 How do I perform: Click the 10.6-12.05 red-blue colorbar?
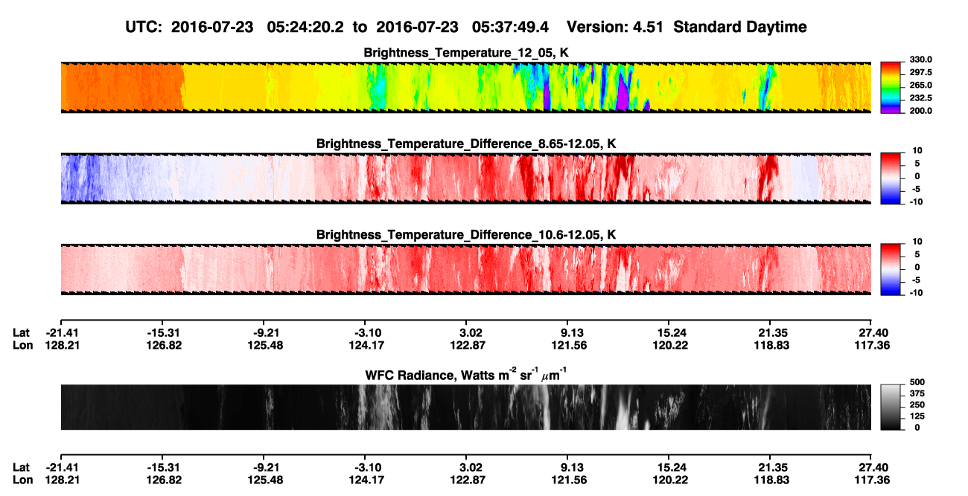pyautogui.click(x=891, y=269)
